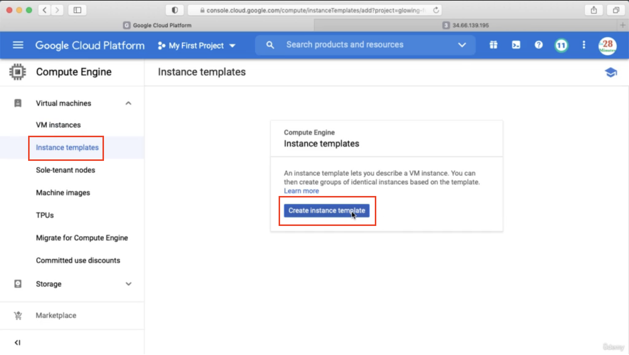Open Sole-tenant nodes page
The width and height of the screenshot is (629, 355).
pyautogui.click(x=65, y=170)
